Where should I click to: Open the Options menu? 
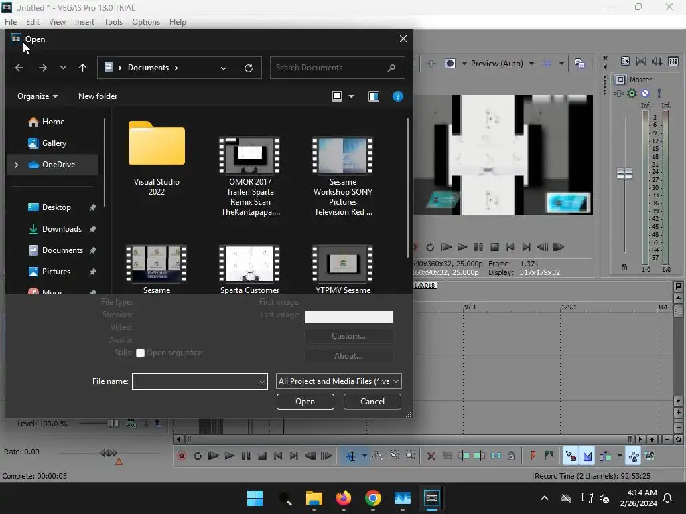click(145, 22)
